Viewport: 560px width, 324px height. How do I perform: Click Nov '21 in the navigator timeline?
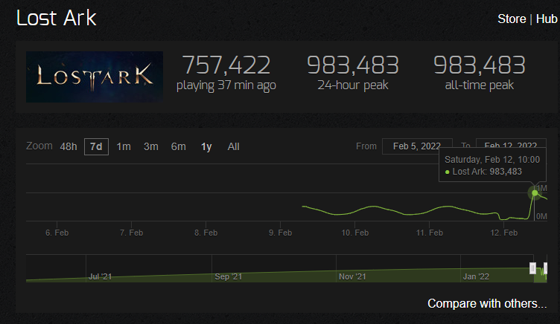352,276
